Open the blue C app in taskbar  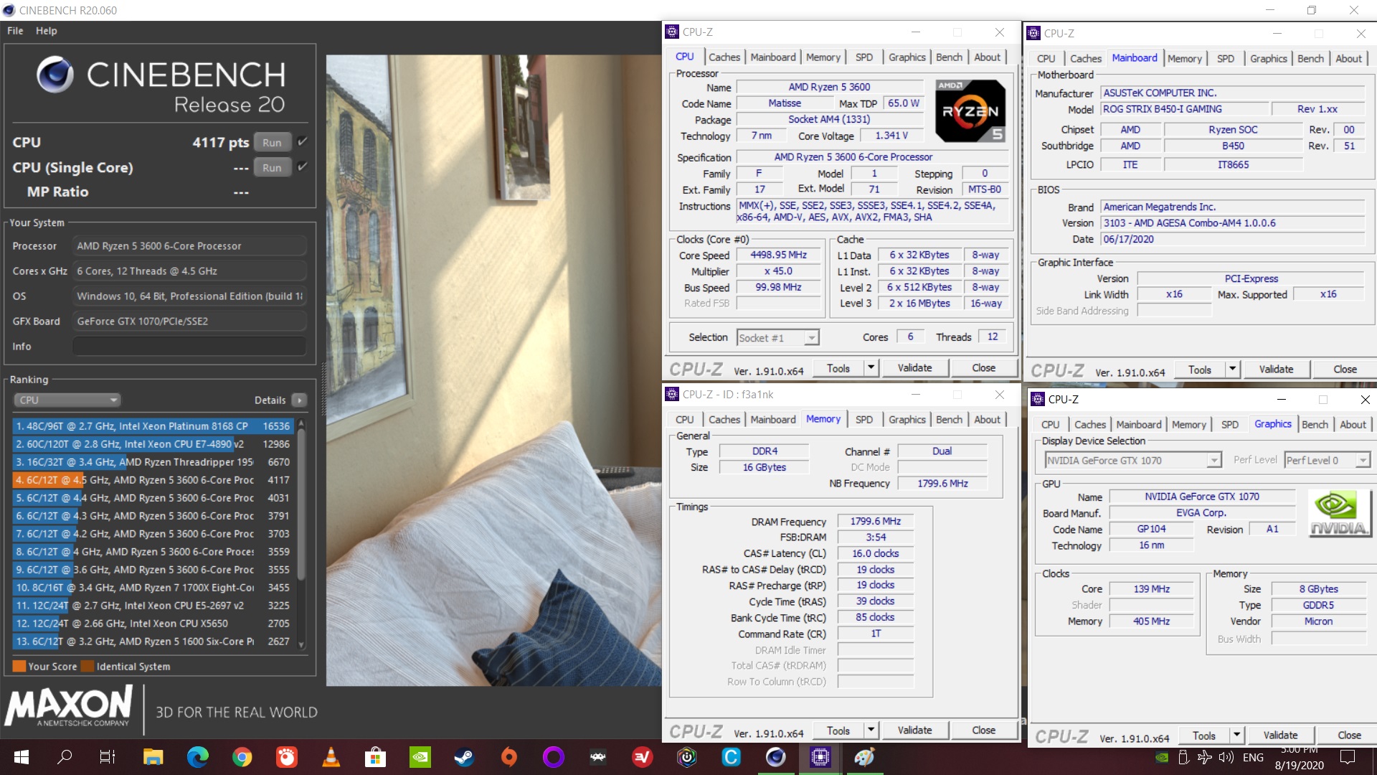point(731,757)
